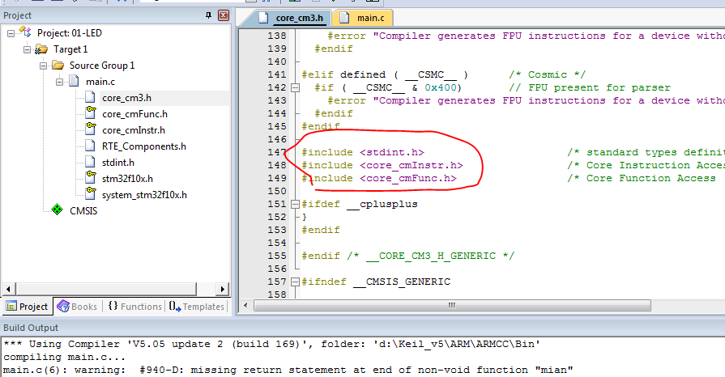Collapse the main.c tree node
This screenshot has height=377, width=725.
[x=60, y=82]
